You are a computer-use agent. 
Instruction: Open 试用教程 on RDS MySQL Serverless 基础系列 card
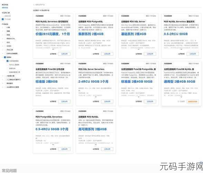181,54
